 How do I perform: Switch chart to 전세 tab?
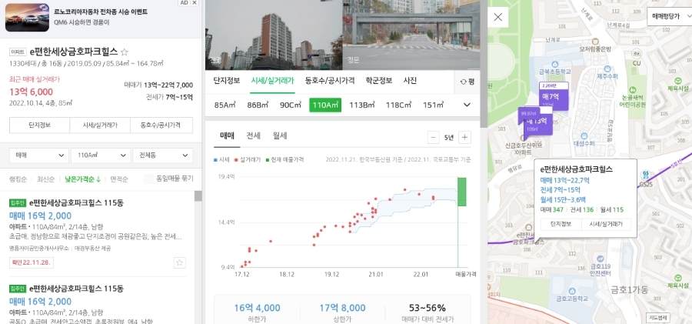click(x=253, y=136)
